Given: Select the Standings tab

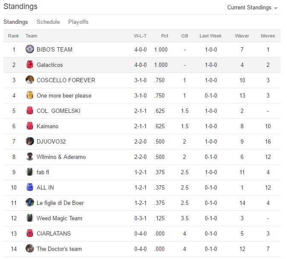Looking at the screenshot, I should 16,22.
